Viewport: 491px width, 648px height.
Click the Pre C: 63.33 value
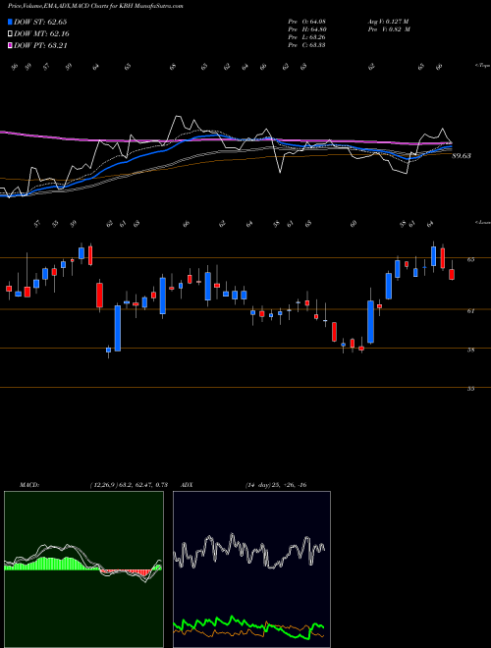307,45
